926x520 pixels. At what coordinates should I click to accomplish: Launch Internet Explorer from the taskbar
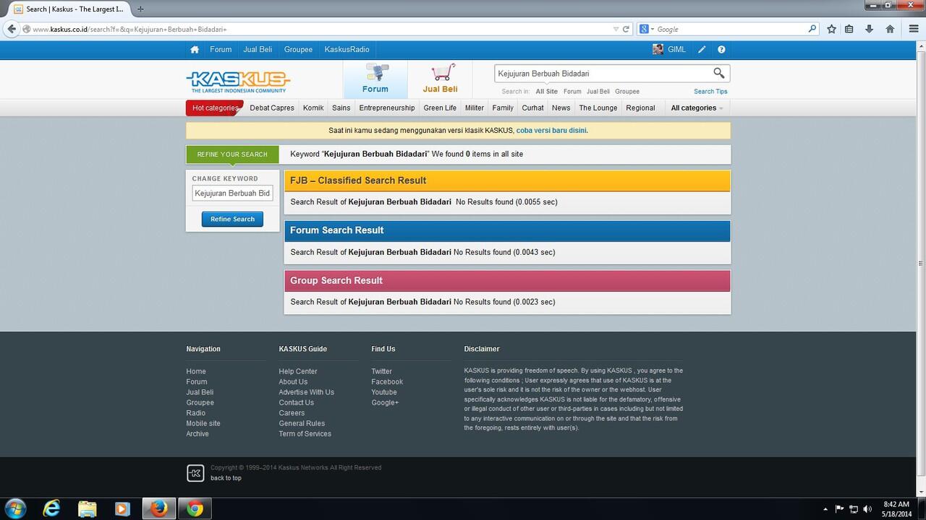51,508
